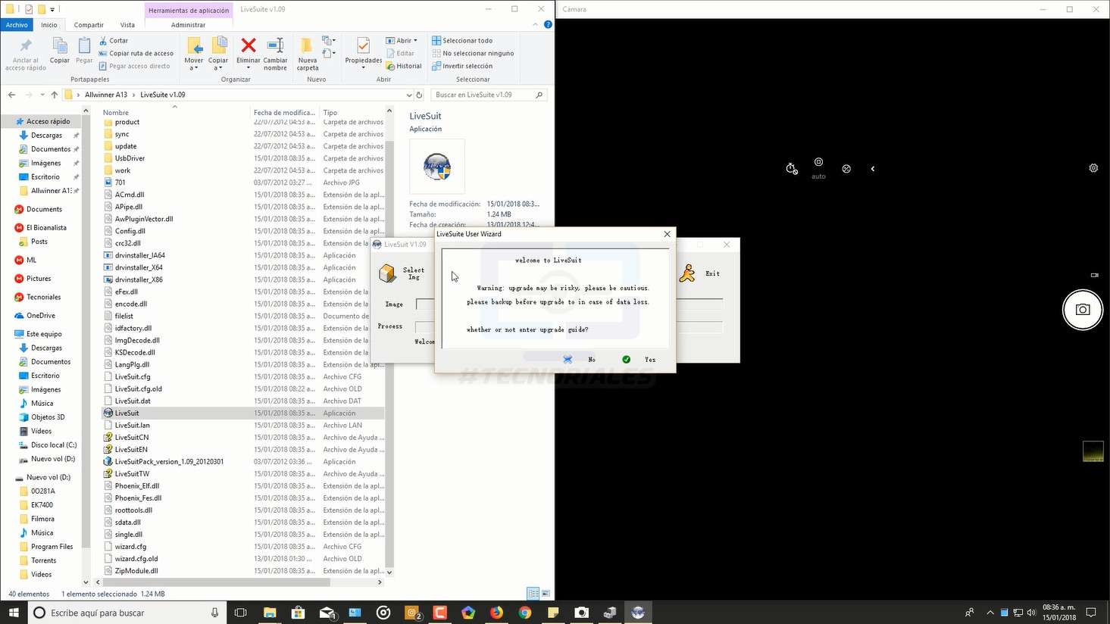Open Firefox from the taskbar
Image resolution: width=1110 pixels, height=624 pixels.
[496, 613]
